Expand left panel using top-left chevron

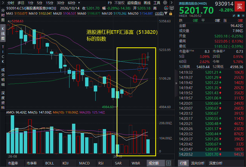[3, 3]
